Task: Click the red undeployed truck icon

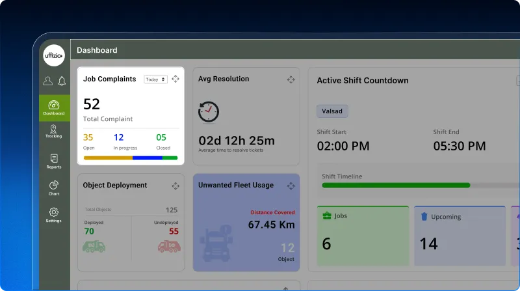Action: click(x=169, y=247)
